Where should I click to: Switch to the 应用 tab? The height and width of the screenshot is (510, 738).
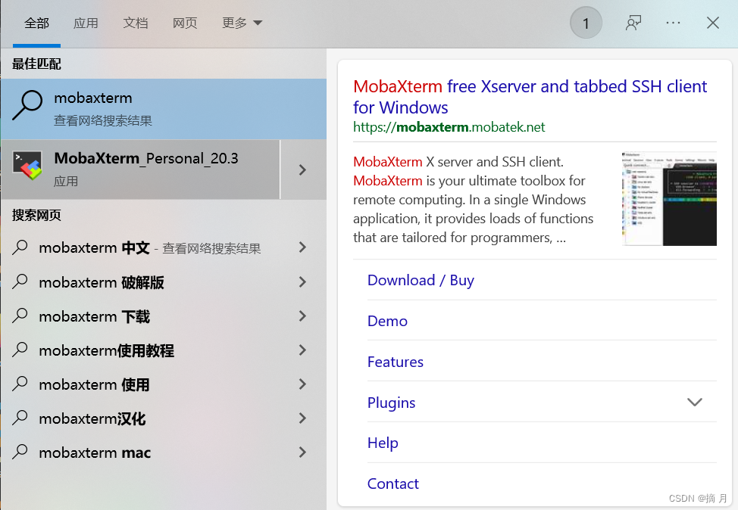tap(86, 23)
